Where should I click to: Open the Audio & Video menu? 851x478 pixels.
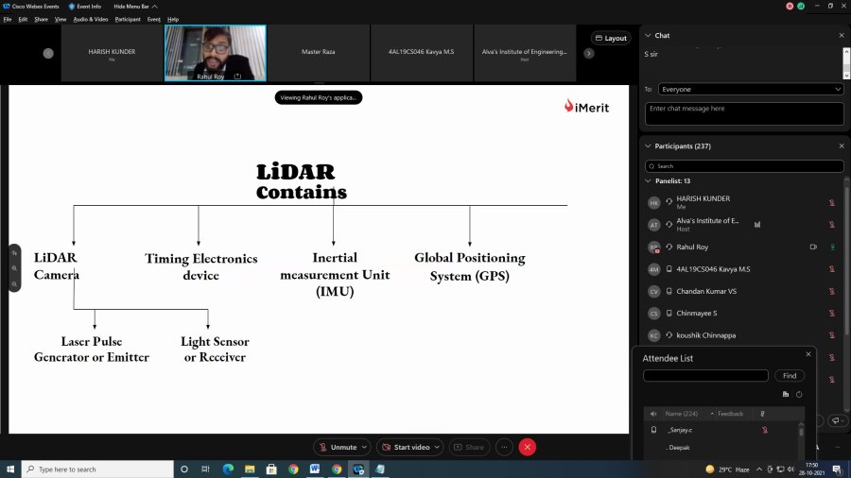91,19
